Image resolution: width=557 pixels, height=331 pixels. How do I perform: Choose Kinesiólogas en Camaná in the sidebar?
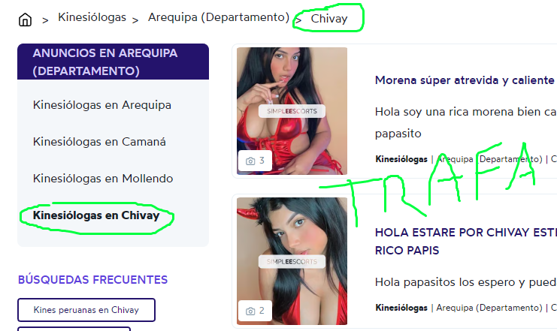click(99, 142)
